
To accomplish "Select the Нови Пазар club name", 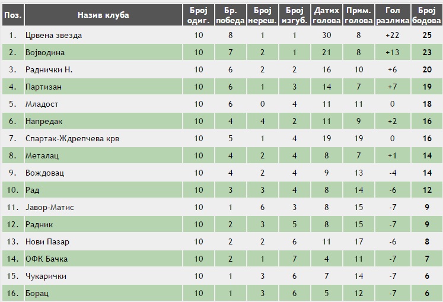I will (x=47, y=241).
